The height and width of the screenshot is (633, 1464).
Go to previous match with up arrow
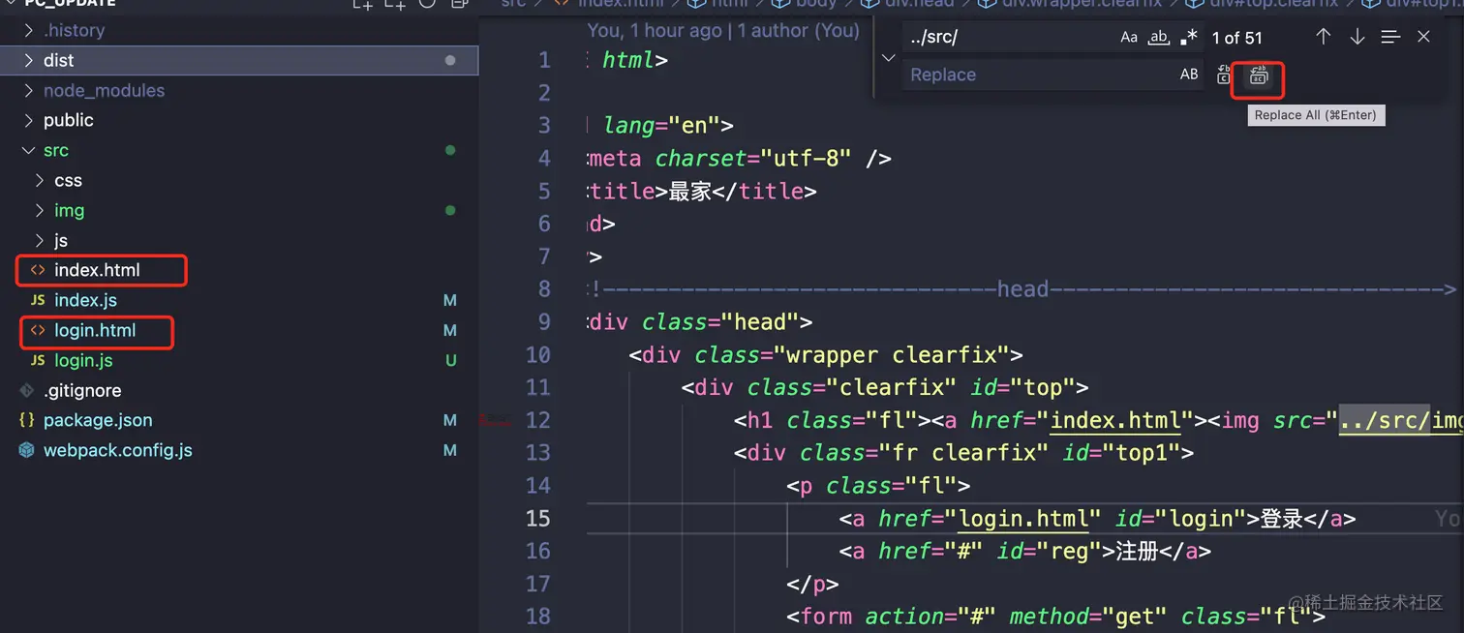1324,37
